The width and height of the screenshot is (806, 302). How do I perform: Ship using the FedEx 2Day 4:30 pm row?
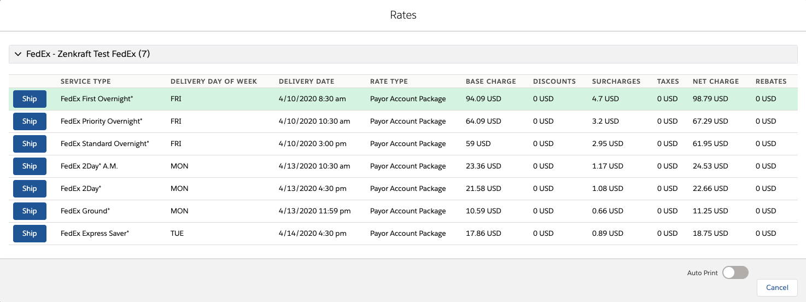(30, 189)
